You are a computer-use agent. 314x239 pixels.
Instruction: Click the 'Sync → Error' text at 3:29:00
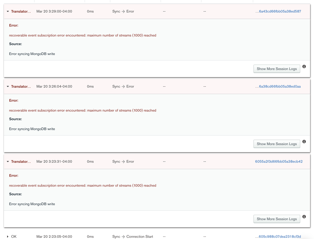coord(123,11)
